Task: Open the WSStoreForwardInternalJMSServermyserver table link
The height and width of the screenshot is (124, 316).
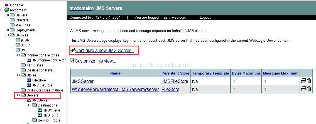Action: pyautogui.click(x=115, y=89)
